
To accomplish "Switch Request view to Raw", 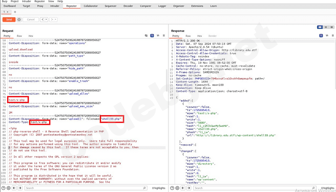I will [19, 36].
